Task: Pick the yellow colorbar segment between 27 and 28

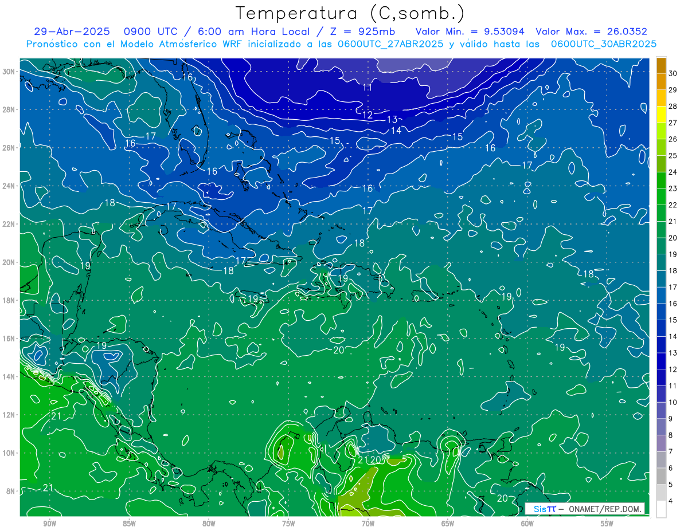Action: 662,115
